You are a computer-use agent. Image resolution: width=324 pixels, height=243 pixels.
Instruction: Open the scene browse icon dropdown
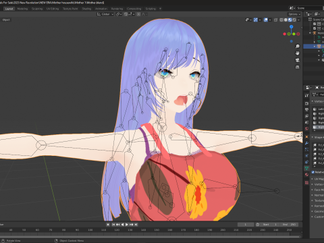tap(292, 8)
